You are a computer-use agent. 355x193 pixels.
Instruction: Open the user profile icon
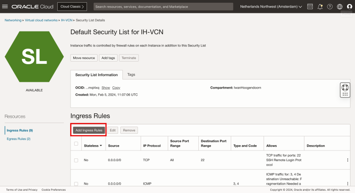tap(350, 7)
